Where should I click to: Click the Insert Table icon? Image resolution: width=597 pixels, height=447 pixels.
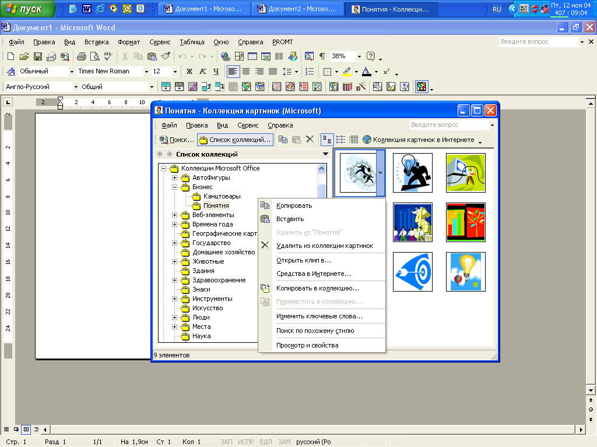(252, 56)
